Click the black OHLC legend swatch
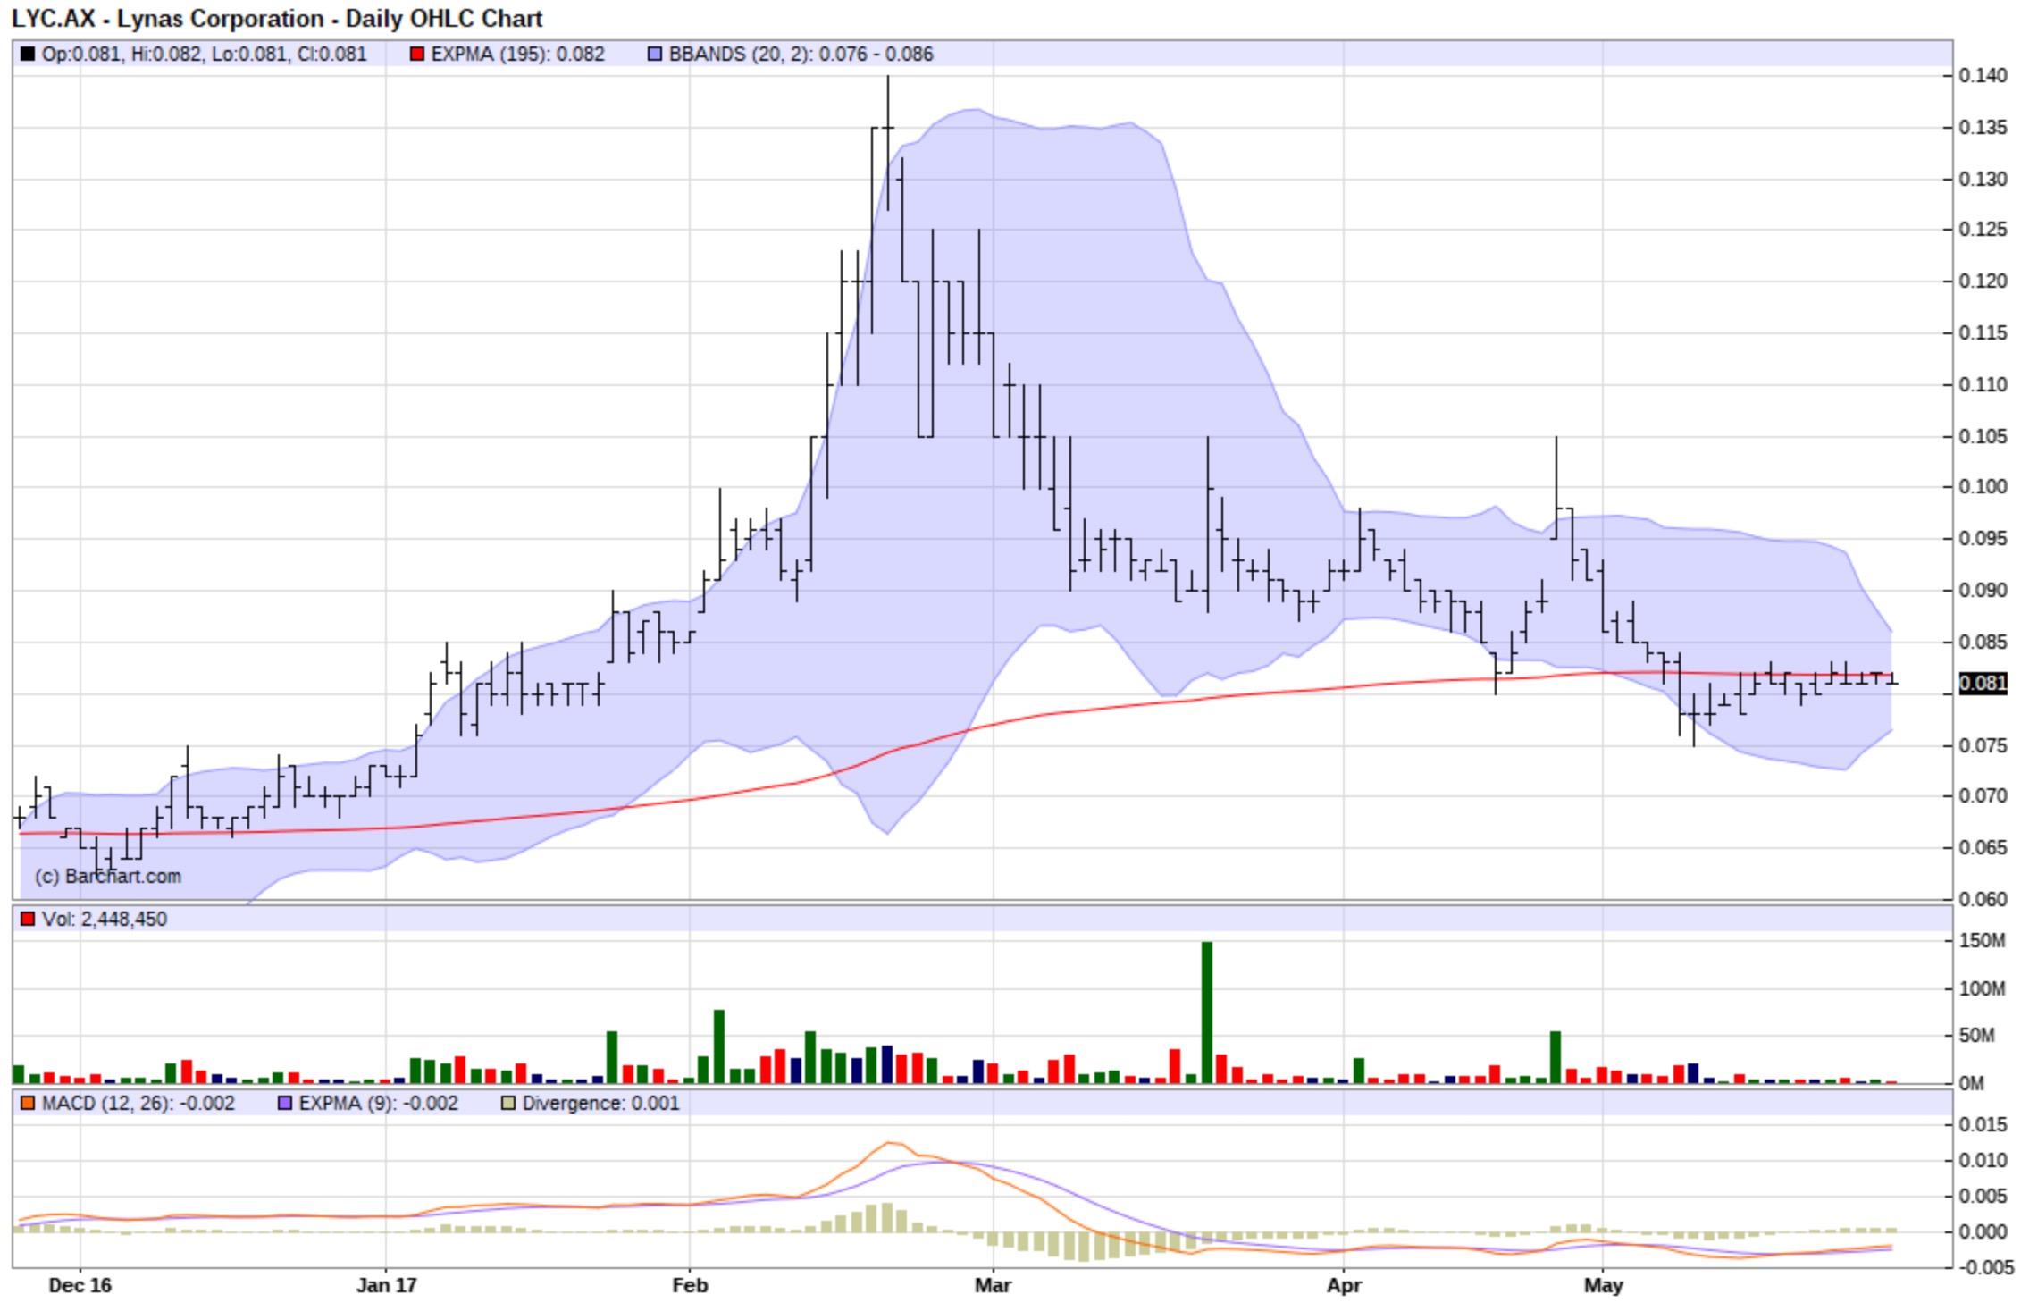This screenshot has height=1311, width=2021. (x=28, y=55)
